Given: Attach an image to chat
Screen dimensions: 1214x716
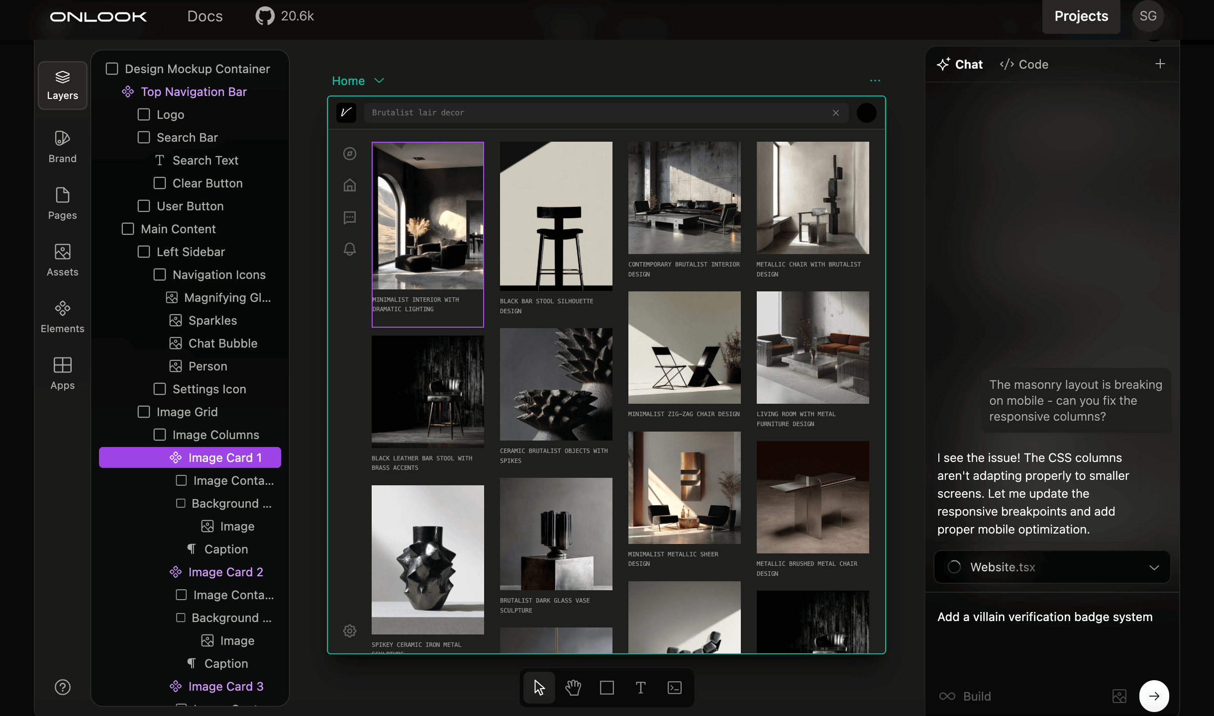Looking at the screenshot, I should [1119, 696].
